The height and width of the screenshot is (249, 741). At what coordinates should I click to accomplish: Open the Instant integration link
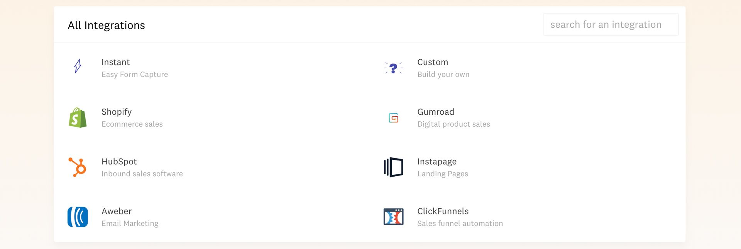point(115,62)
